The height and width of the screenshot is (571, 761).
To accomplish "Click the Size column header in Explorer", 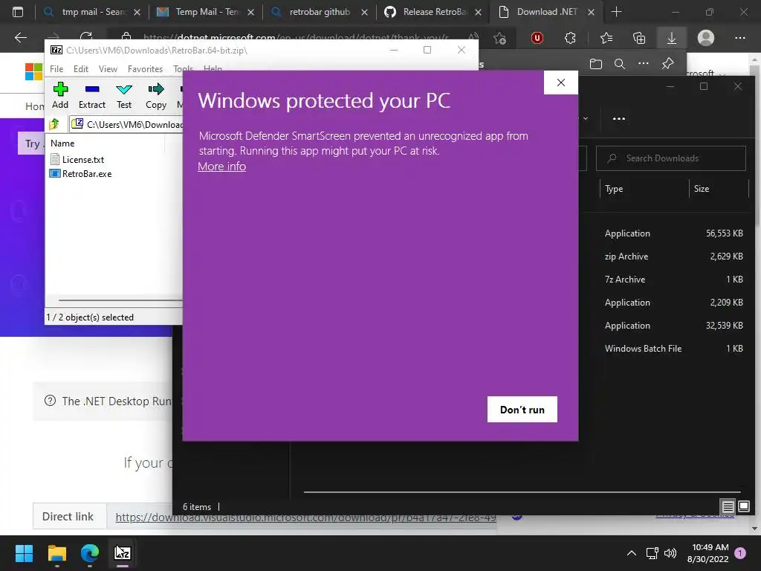I will click(x=702, y=189).
